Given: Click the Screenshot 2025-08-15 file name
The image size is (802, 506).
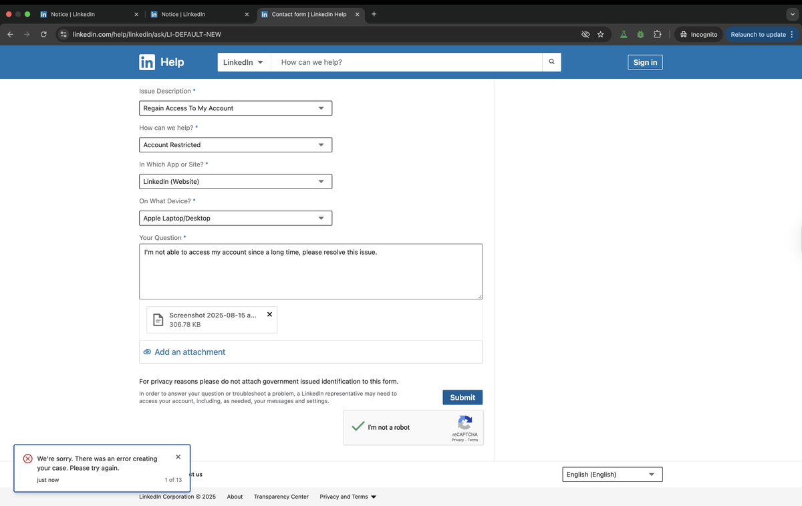Looking at the screenshot, I should (213, 315).
